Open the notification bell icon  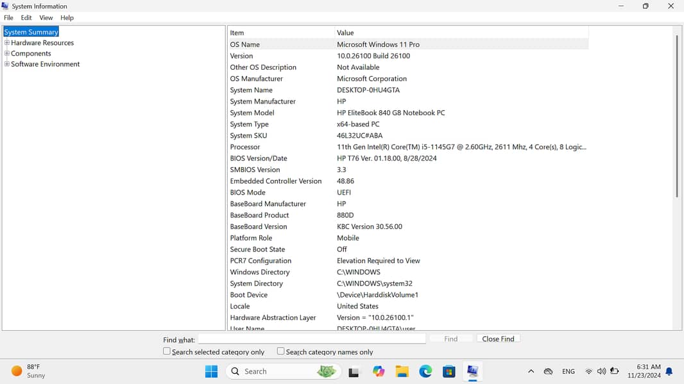(x=669, y=371)
